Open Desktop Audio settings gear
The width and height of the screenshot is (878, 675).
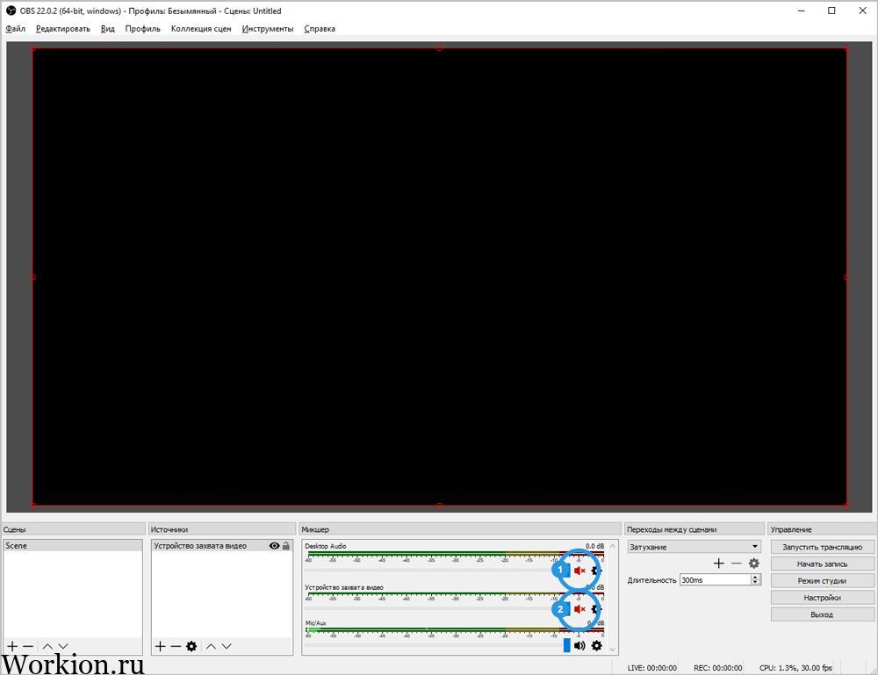[x=596, y=571]
